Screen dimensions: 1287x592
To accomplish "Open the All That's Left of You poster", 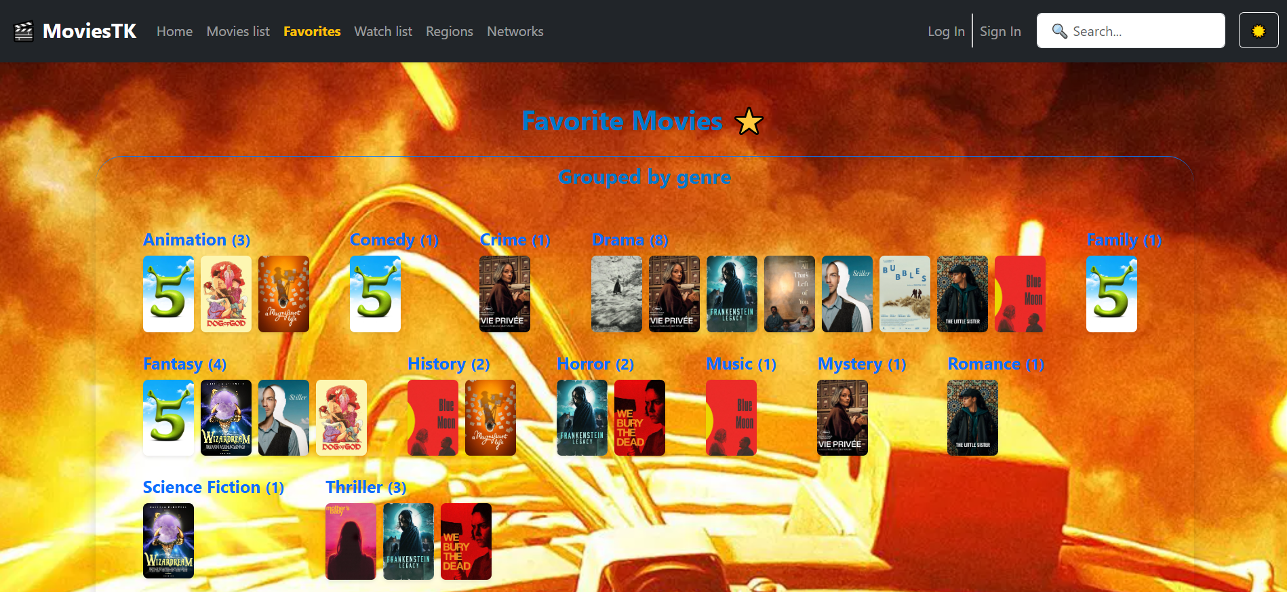I will point(789,294).
